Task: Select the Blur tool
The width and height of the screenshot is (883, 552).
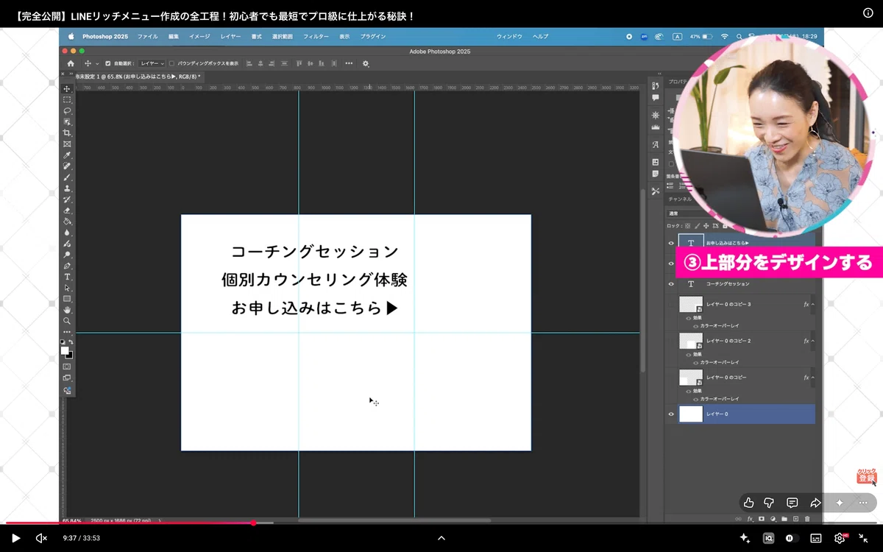Action: [67, 233]
